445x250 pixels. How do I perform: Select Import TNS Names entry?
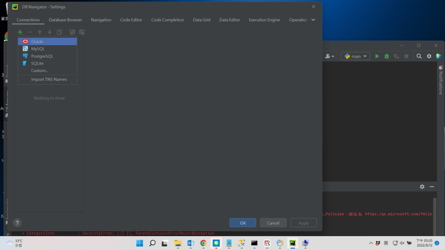tap(47, 79)
